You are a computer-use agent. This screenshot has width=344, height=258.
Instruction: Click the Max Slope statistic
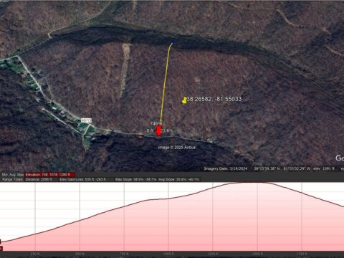(x=135, y=179)
